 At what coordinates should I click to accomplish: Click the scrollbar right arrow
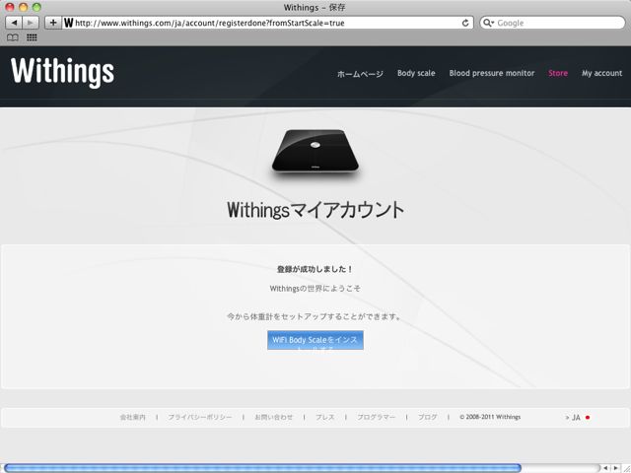click(615, 468)
